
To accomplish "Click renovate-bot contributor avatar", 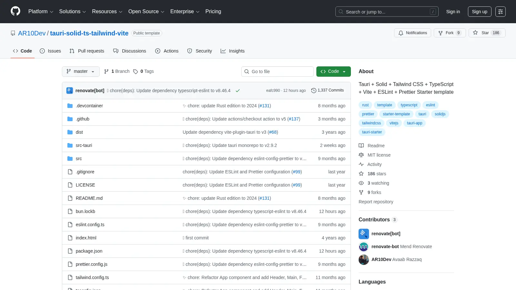I will pyautogui.click(x=364, y=247).
